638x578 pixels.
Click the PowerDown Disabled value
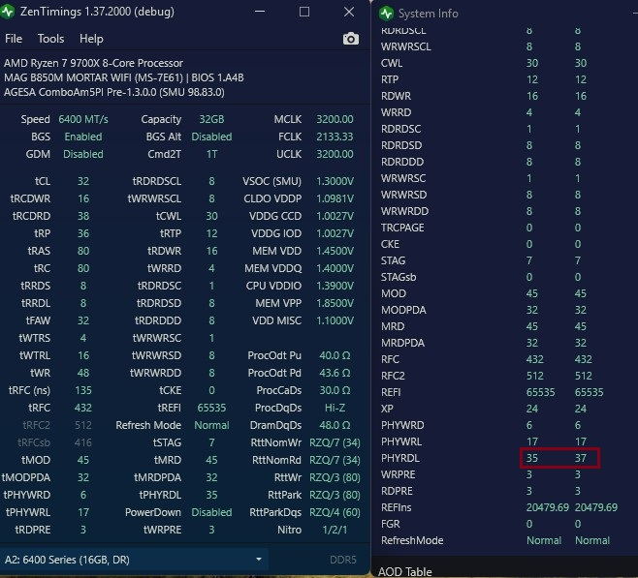(211, 512)
